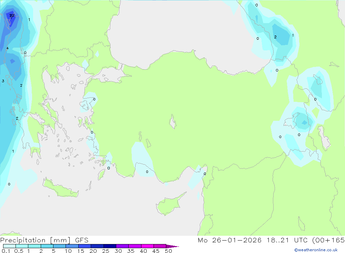Click the 'GFS' model label

(x=82, y=240)
